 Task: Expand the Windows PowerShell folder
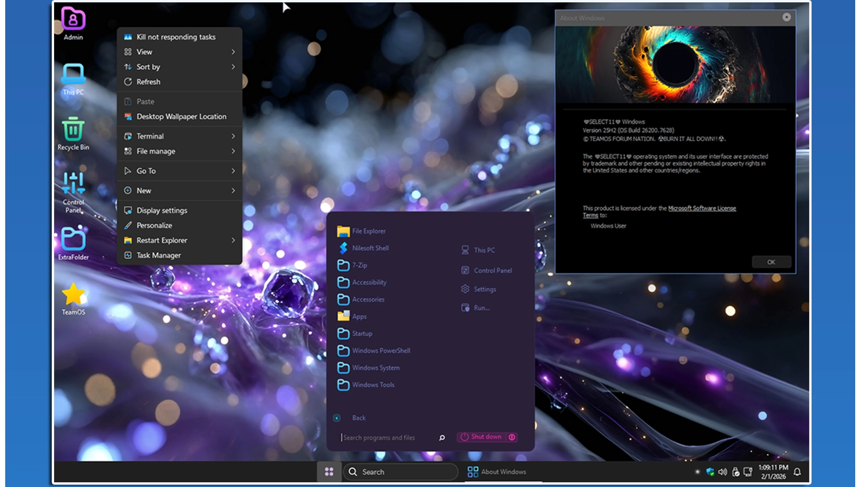coord(381,350)
